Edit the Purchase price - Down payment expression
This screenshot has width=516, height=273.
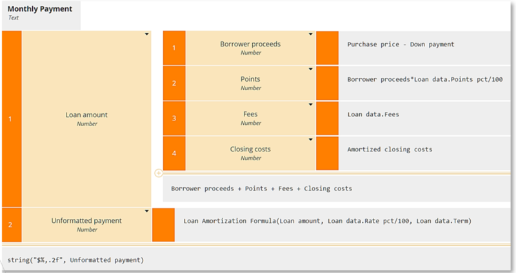coord(401,44)
